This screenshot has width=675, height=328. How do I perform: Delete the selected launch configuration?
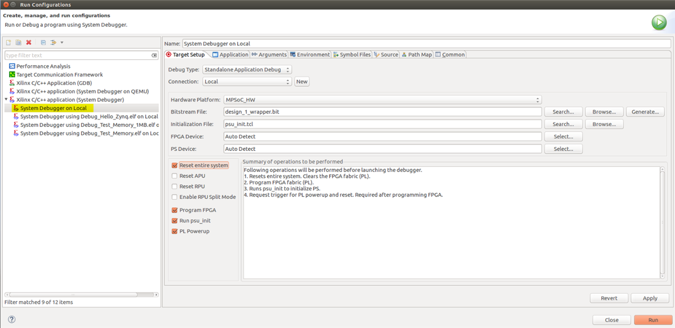pos(29,43)
